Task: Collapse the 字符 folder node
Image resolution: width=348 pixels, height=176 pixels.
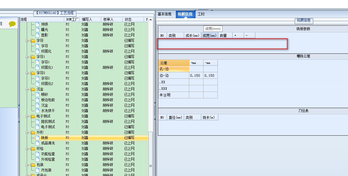Action: click(27, 41)
